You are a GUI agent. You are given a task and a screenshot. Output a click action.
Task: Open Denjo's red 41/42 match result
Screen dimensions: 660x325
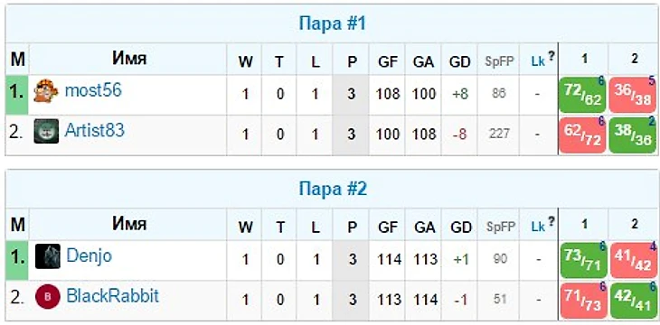[634, 260]
